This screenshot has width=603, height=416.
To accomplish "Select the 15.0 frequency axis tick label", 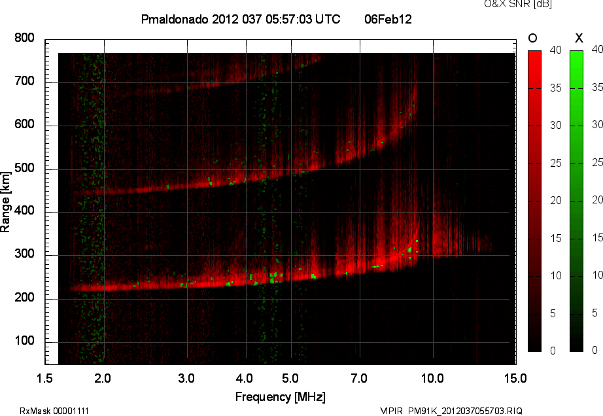I will [x=515, y=378].
